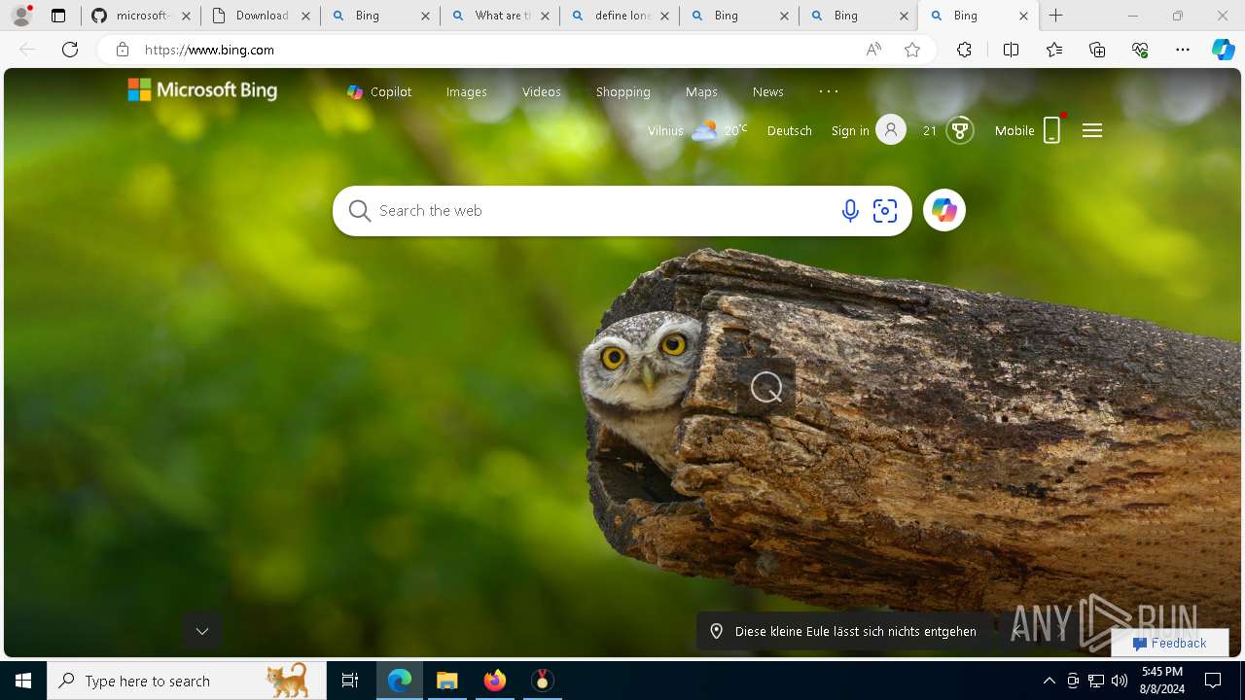Launch Firefox from the taskbar
Screen dimensions: 1245x700
495,681
